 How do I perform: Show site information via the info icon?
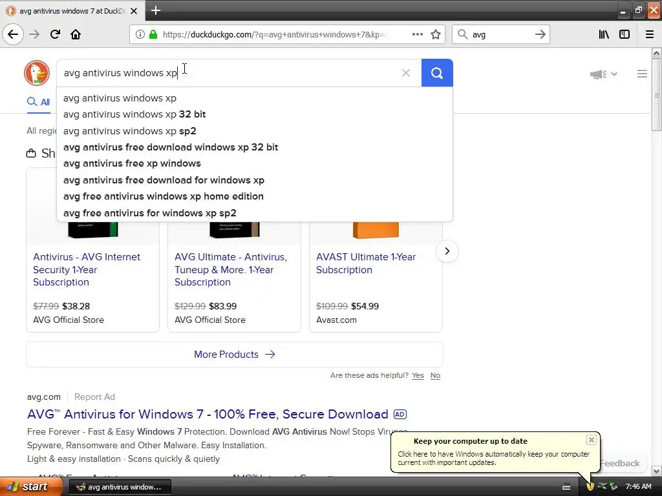pos(140,35)
